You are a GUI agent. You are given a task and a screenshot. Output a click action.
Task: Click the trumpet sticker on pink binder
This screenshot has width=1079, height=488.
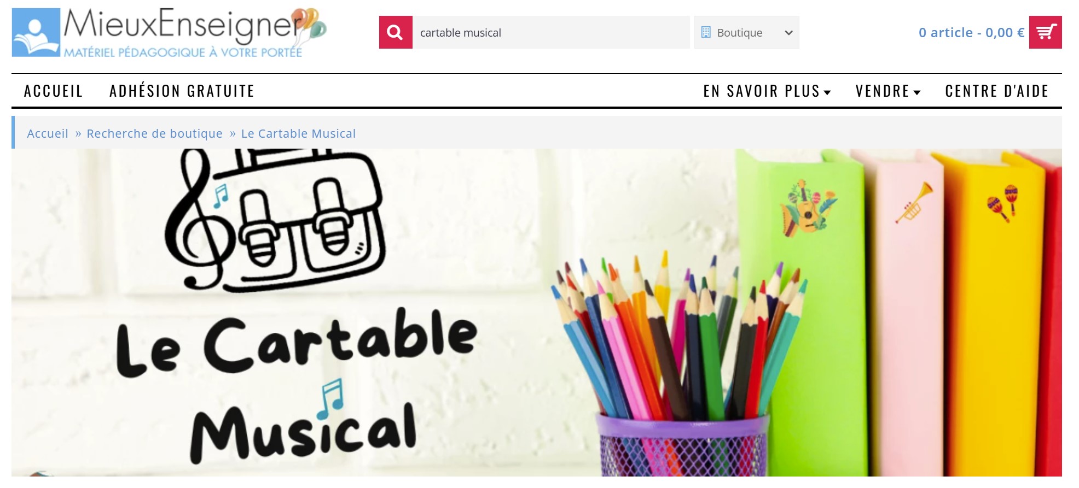tap(914, 203)
